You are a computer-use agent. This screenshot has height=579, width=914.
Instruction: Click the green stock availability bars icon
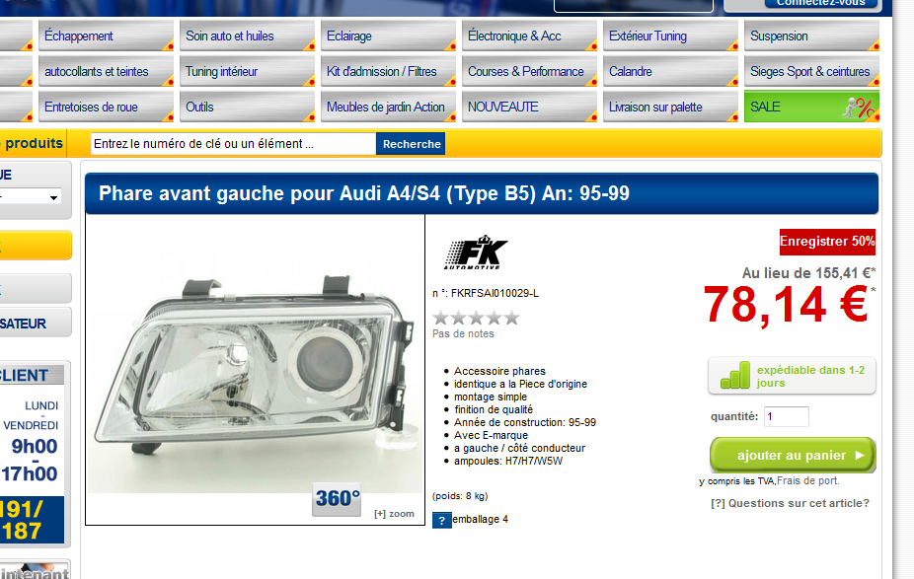coord(735,376)
